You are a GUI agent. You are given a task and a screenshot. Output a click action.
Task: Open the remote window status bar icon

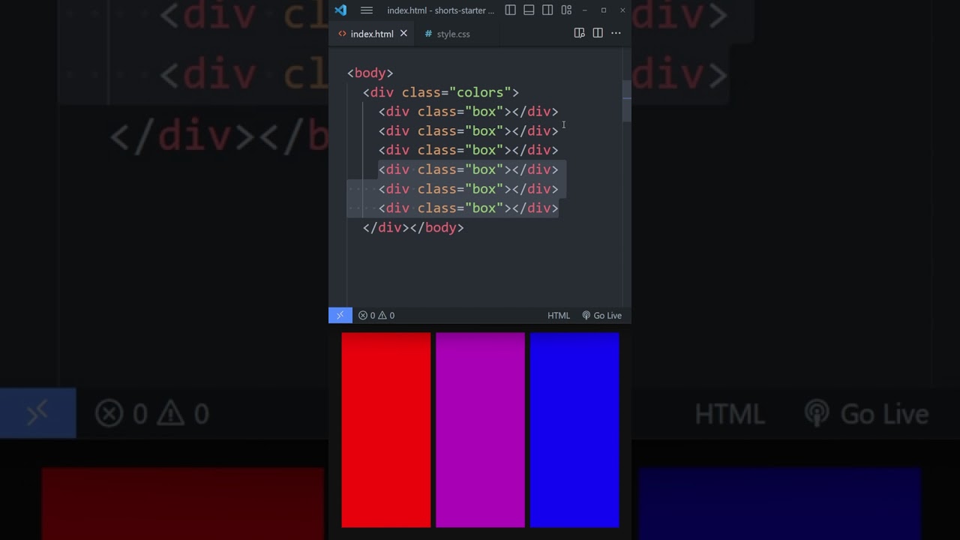pos(340,316)
